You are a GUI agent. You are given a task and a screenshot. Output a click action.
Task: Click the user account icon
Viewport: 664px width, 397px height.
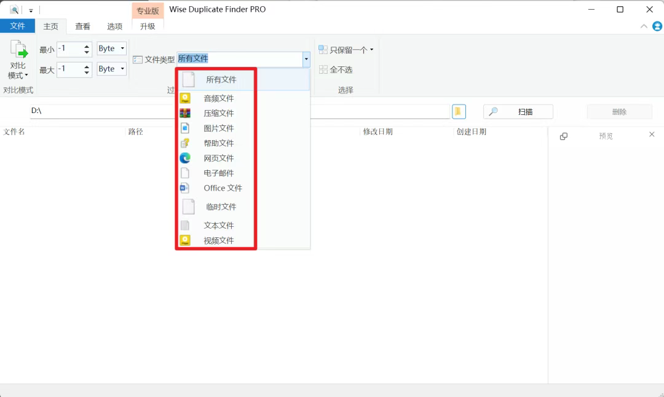point(657,26)
